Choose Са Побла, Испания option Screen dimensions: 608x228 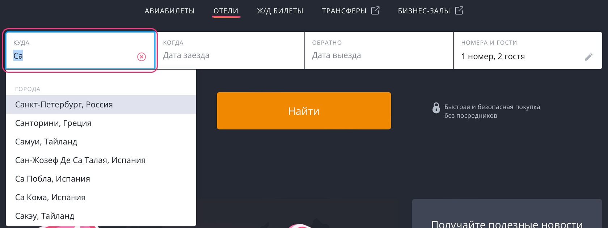(x=101, y=179)
